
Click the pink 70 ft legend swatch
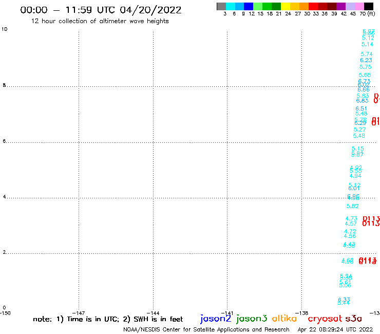[x=359, y=6]
